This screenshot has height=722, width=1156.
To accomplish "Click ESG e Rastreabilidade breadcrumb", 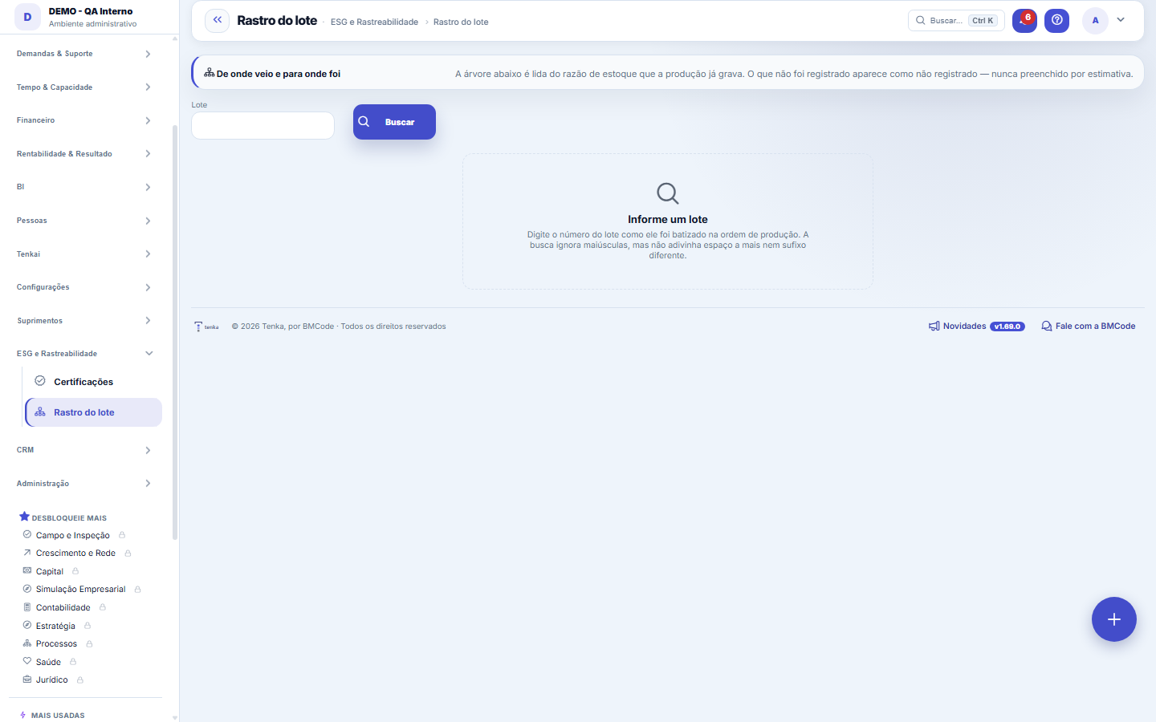I will 374,22.
